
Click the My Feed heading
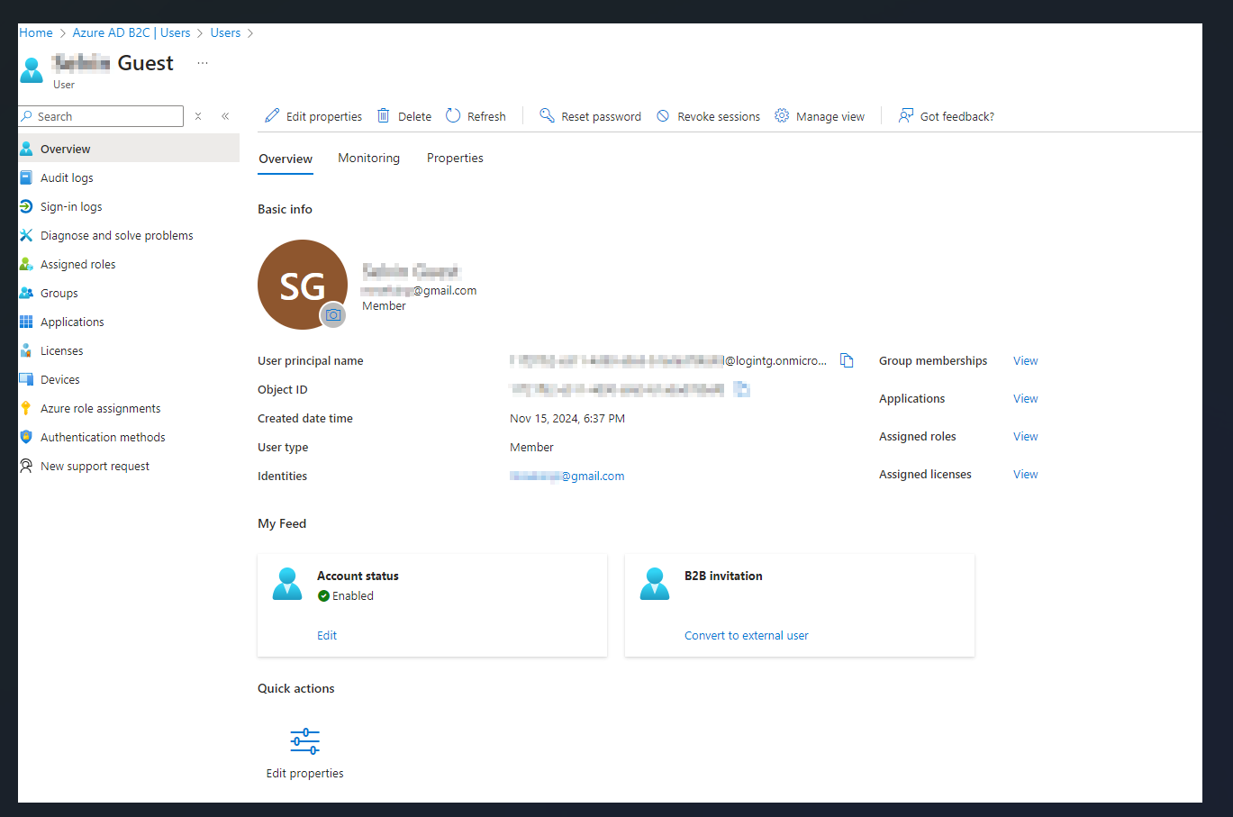coord(282,523)
